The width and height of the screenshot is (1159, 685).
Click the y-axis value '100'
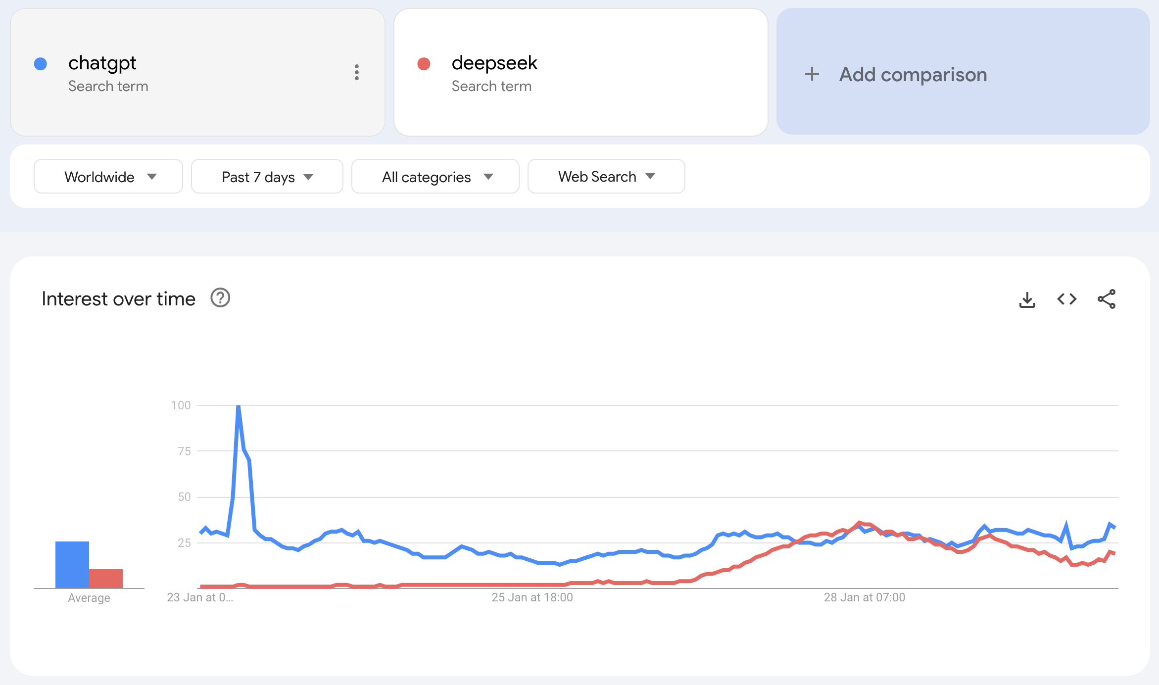coord(181,405)
